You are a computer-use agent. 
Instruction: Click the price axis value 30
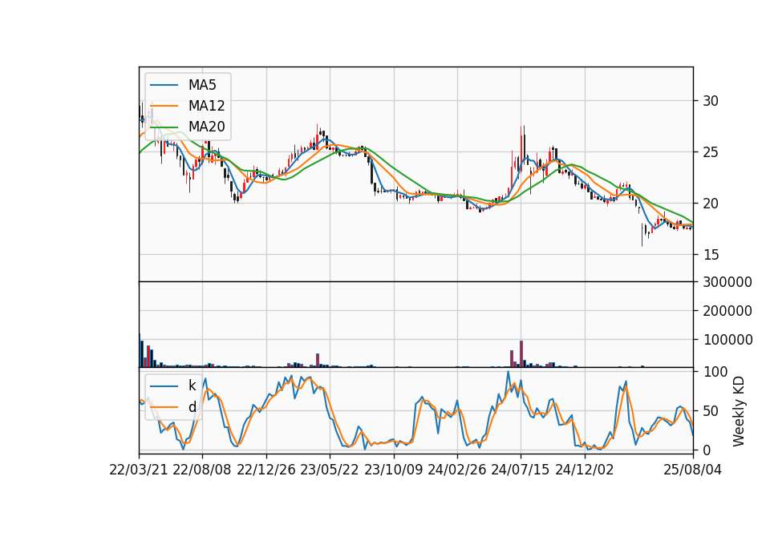pos(711,101)
